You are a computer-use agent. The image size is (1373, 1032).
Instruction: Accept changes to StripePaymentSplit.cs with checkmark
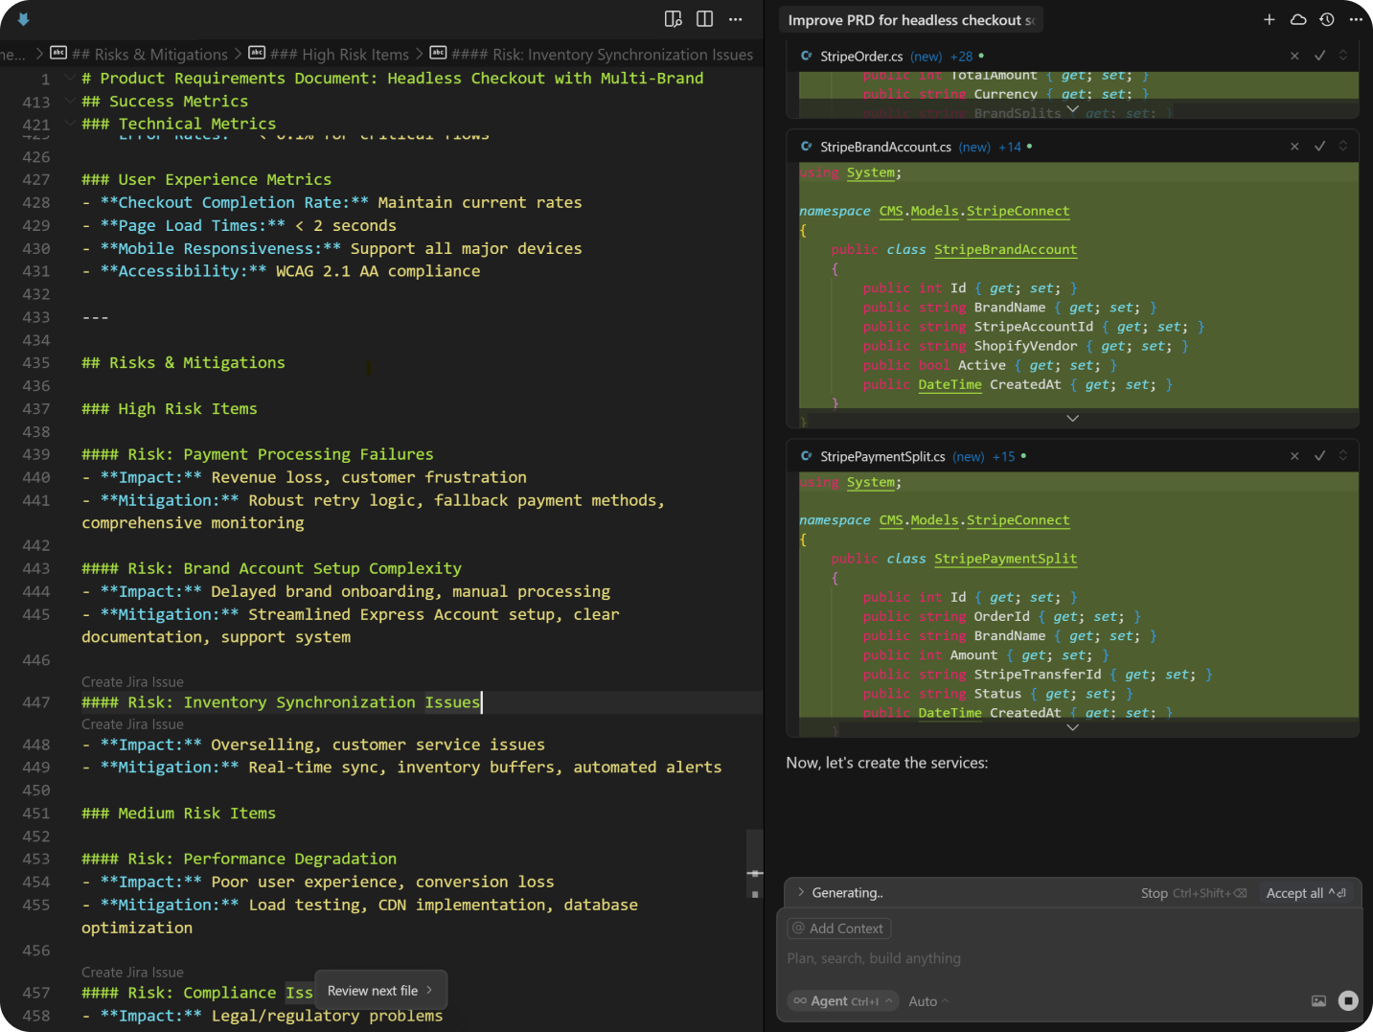point(1319,456)
